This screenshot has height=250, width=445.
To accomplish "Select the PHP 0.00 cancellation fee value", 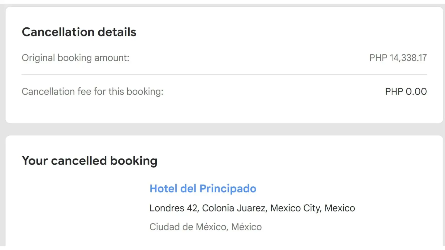I will click(406, 91).
